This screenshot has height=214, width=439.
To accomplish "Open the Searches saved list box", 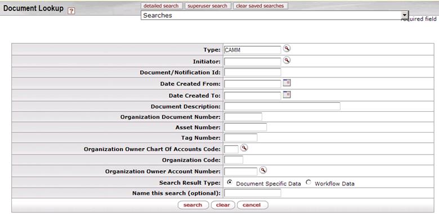I will coord(275,15).
